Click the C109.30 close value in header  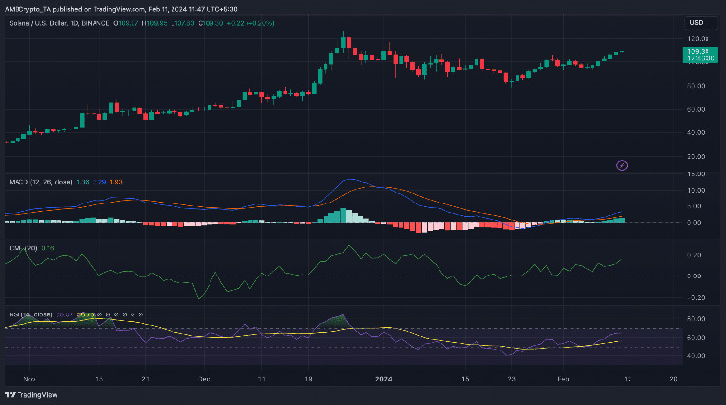pos(210,23)
